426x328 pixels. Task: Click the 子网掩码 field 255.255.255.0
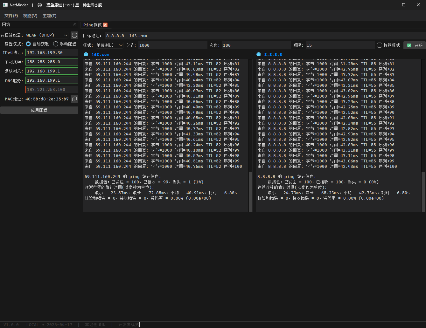pyautogui.click(x=52, y=62)
